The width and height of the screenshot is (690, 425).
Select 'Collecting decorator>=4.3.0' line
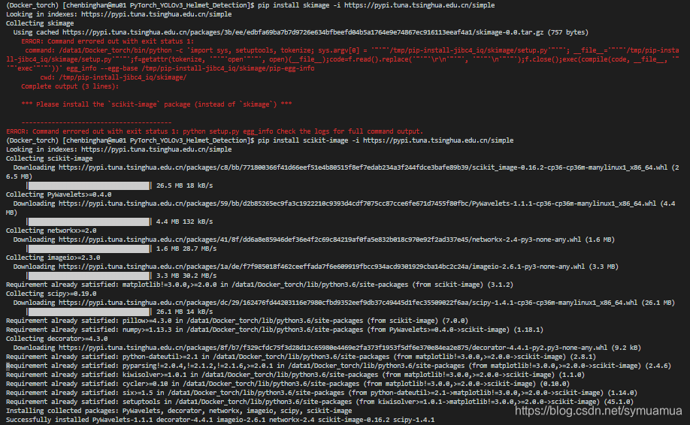click(x=57, y=339)
